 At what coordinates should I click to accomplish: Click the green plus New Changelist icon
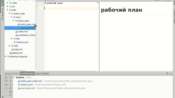tap(6, 88)
